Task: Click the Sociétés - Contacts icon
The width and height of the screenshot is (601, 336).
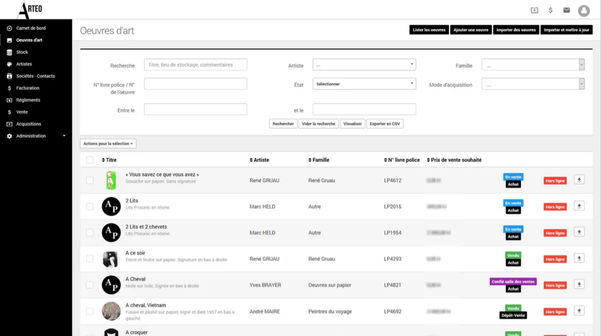Action: tap(9, 76)
